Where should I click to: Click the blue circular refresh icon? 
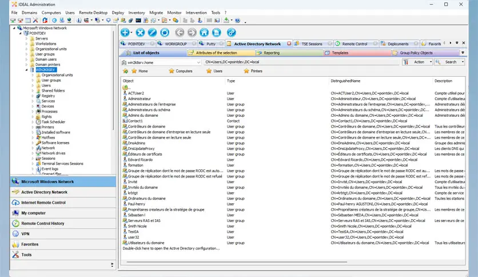pos(165,33)
